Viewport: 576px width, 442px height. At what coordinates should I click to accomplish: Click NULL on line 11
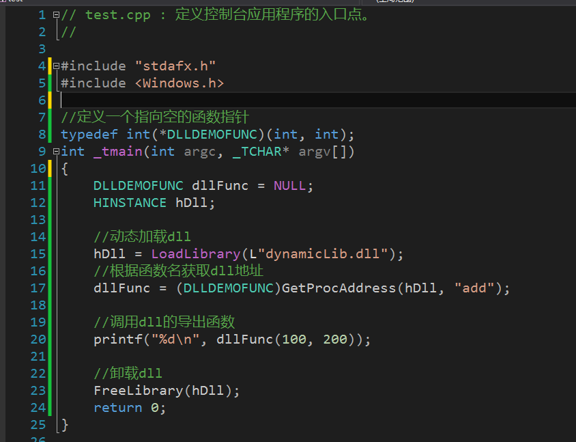(289, 186)
